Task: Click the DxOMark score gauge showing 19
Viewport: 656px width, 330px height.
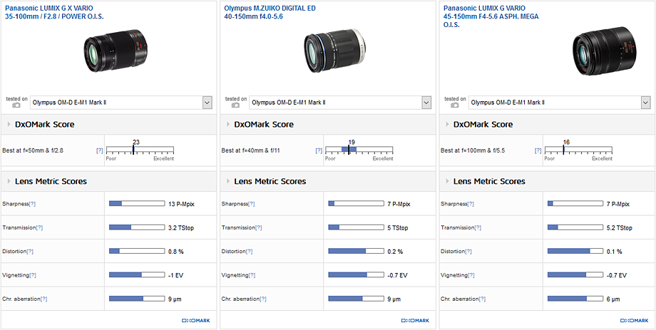Action: (x=359, y=150)
